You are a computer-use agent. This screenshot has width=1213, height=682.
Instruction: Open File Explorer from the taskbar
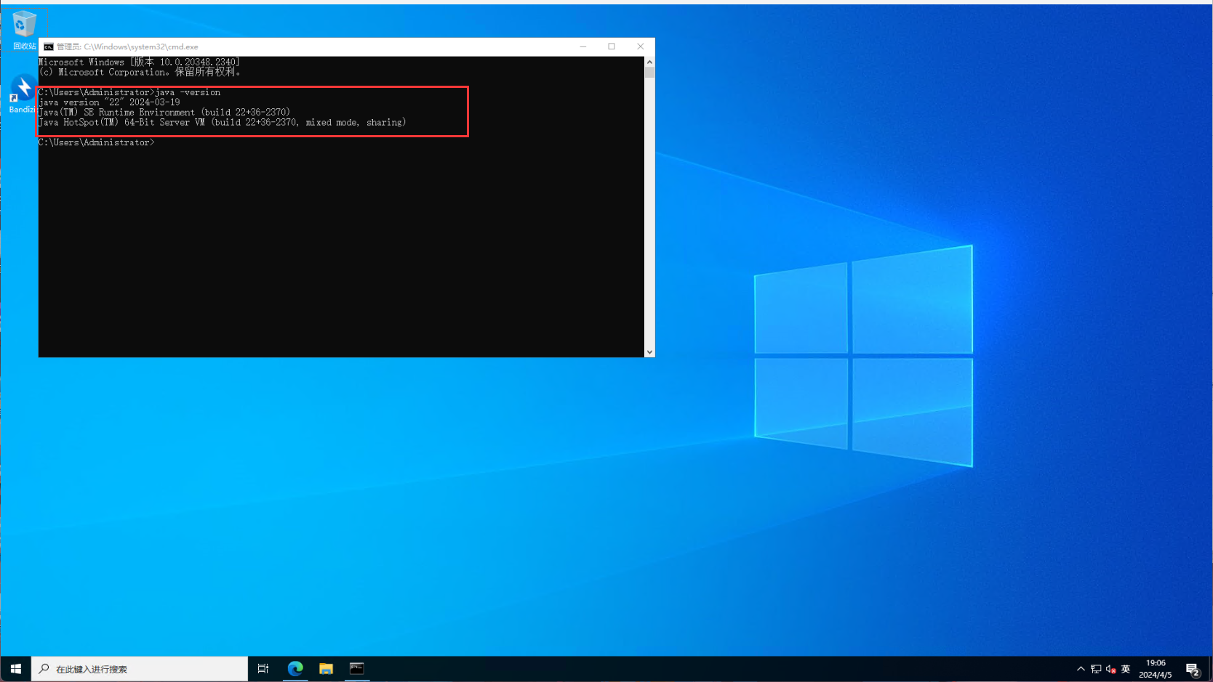click(x=326, y=669)
